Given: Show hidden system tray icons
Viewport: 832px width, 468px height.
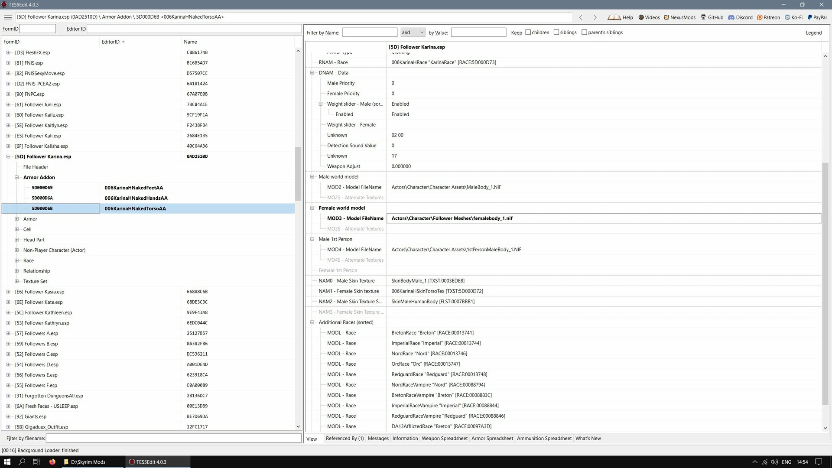Looking at the screenshot, I should [755, 462].
